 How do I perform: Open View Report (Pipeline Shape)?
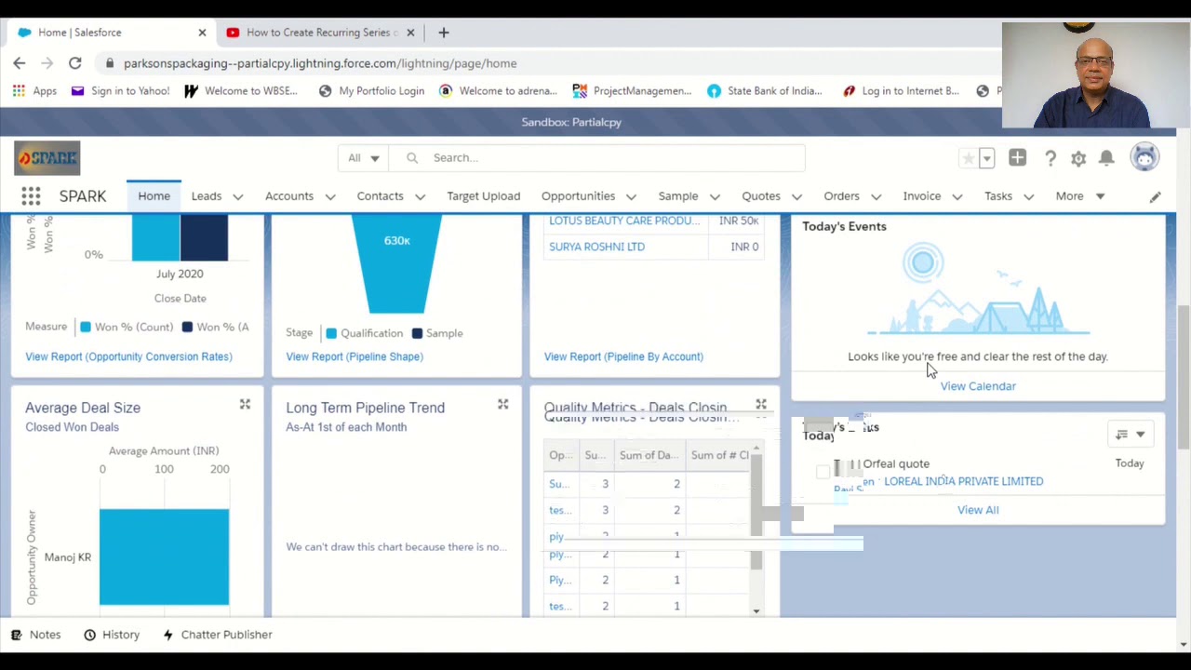click(355, 356)
